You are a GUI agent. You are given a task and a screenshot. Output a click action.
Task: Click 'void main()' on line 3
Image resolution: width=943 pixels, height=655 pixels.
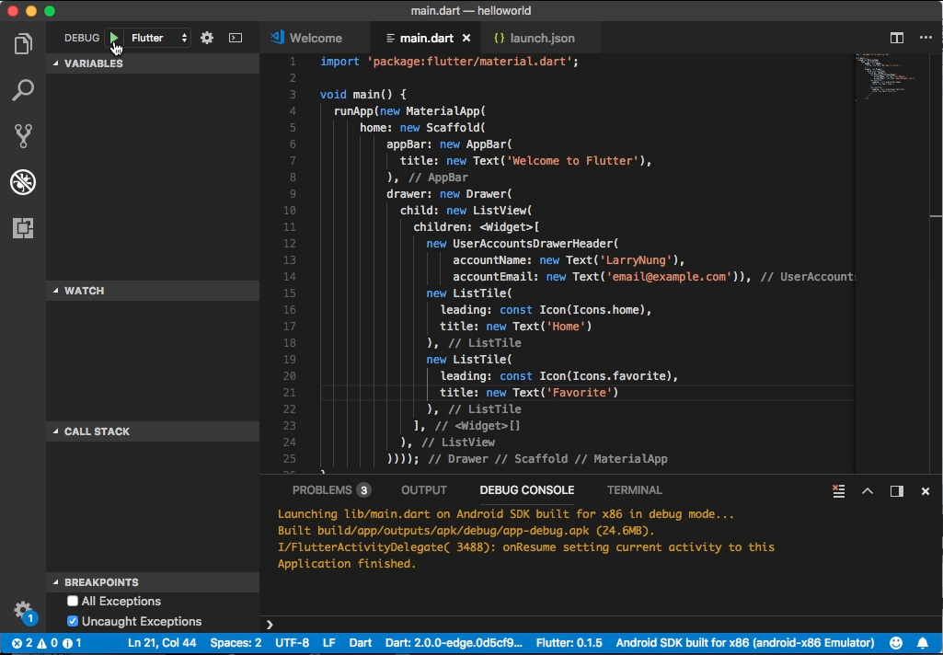[x=357, y=95]
